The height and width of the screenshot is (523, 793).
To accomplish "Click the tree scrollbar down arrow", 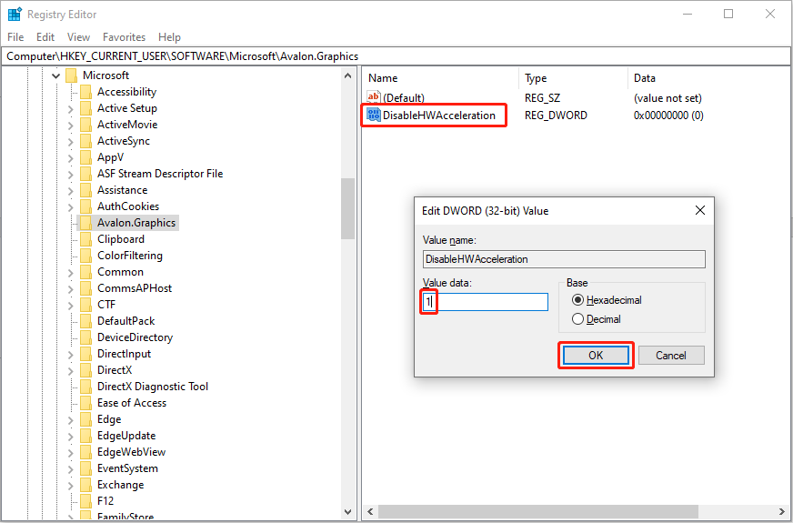I will (x=347, y=511).
